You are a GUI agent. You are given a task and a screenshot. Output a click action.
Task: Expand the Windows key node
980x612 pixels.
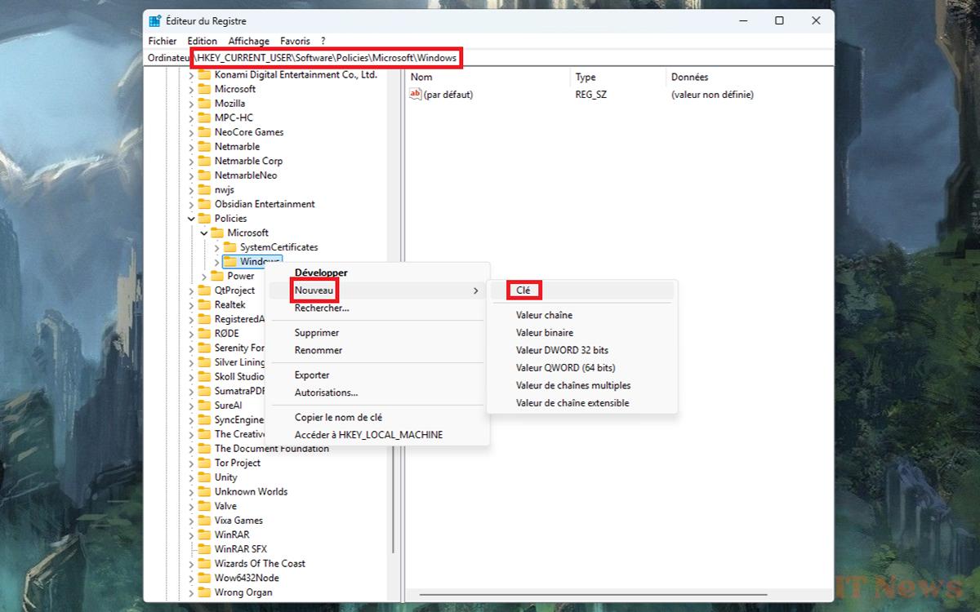[x=216, y=262]
